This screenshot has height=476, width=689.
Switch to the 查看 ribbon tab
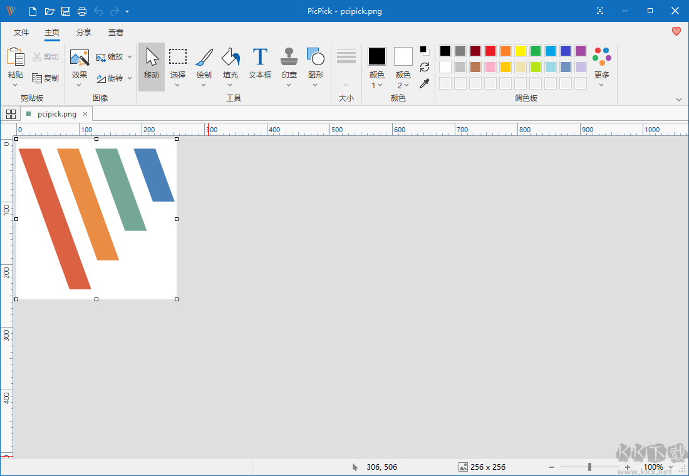tap(116, 33)
